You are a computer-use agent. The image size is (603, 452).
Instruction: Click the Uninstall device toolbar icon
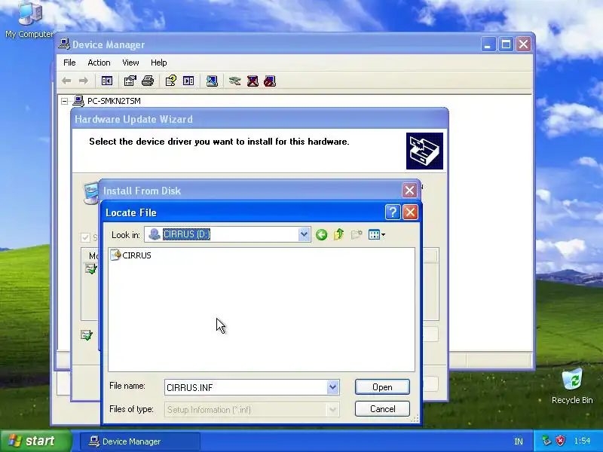point(253,81)
